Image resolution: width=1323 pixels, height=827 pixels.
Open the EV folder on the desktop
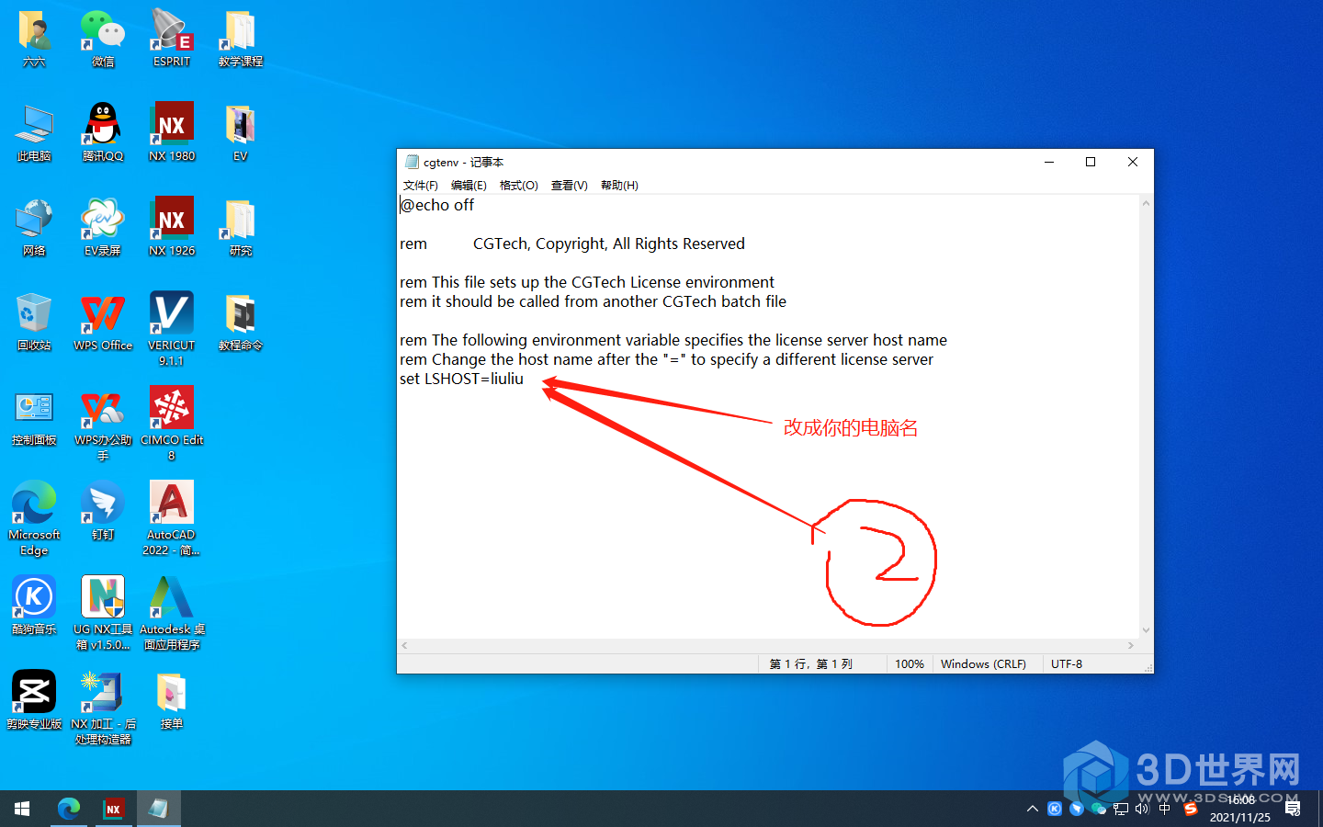tap(241, 132)
